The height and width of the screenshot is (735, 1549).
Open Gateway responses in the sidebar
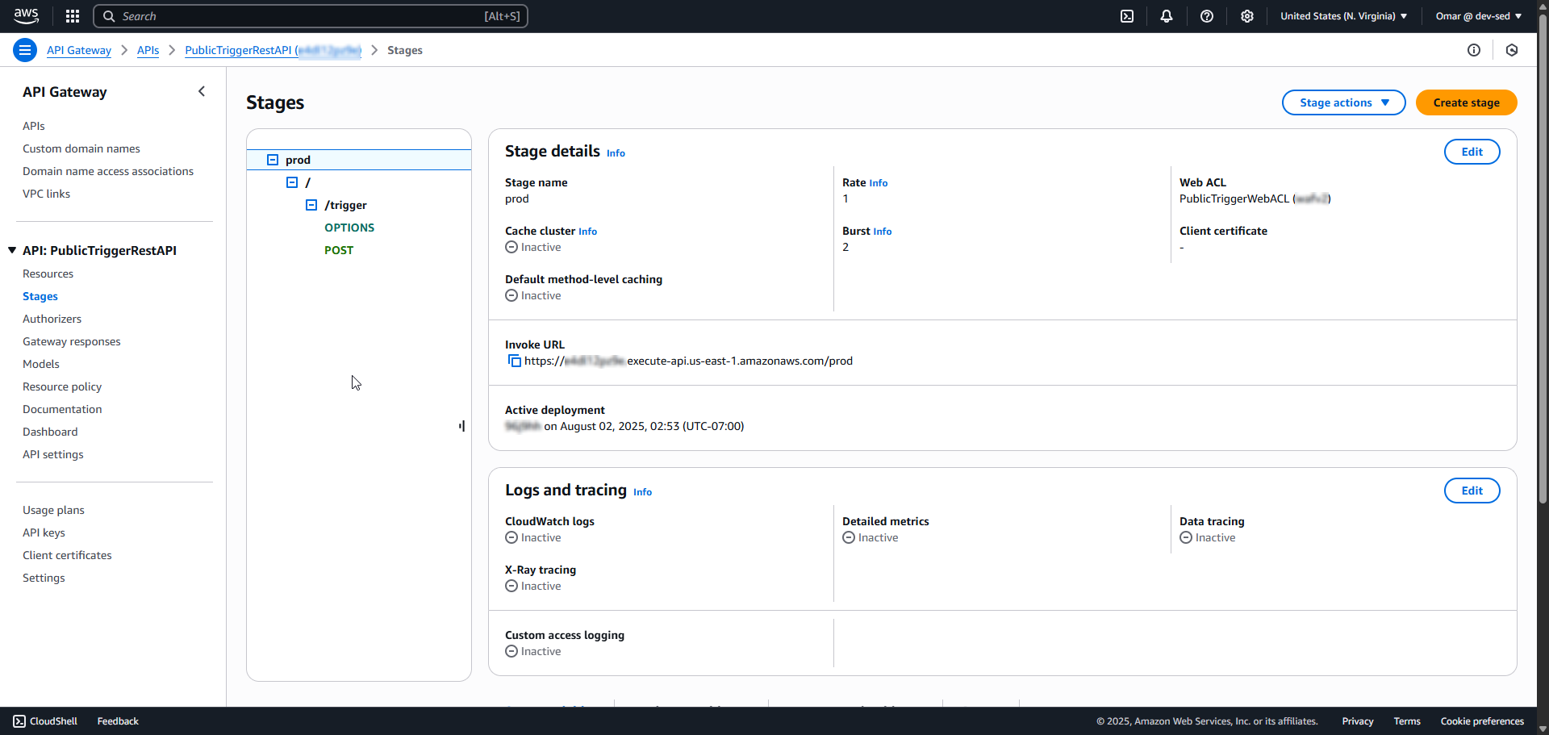[72, 341]
